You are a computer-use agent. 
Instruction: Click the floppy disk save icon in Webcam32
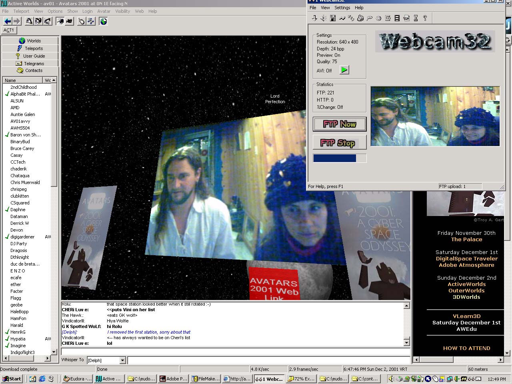pos(333,18)
